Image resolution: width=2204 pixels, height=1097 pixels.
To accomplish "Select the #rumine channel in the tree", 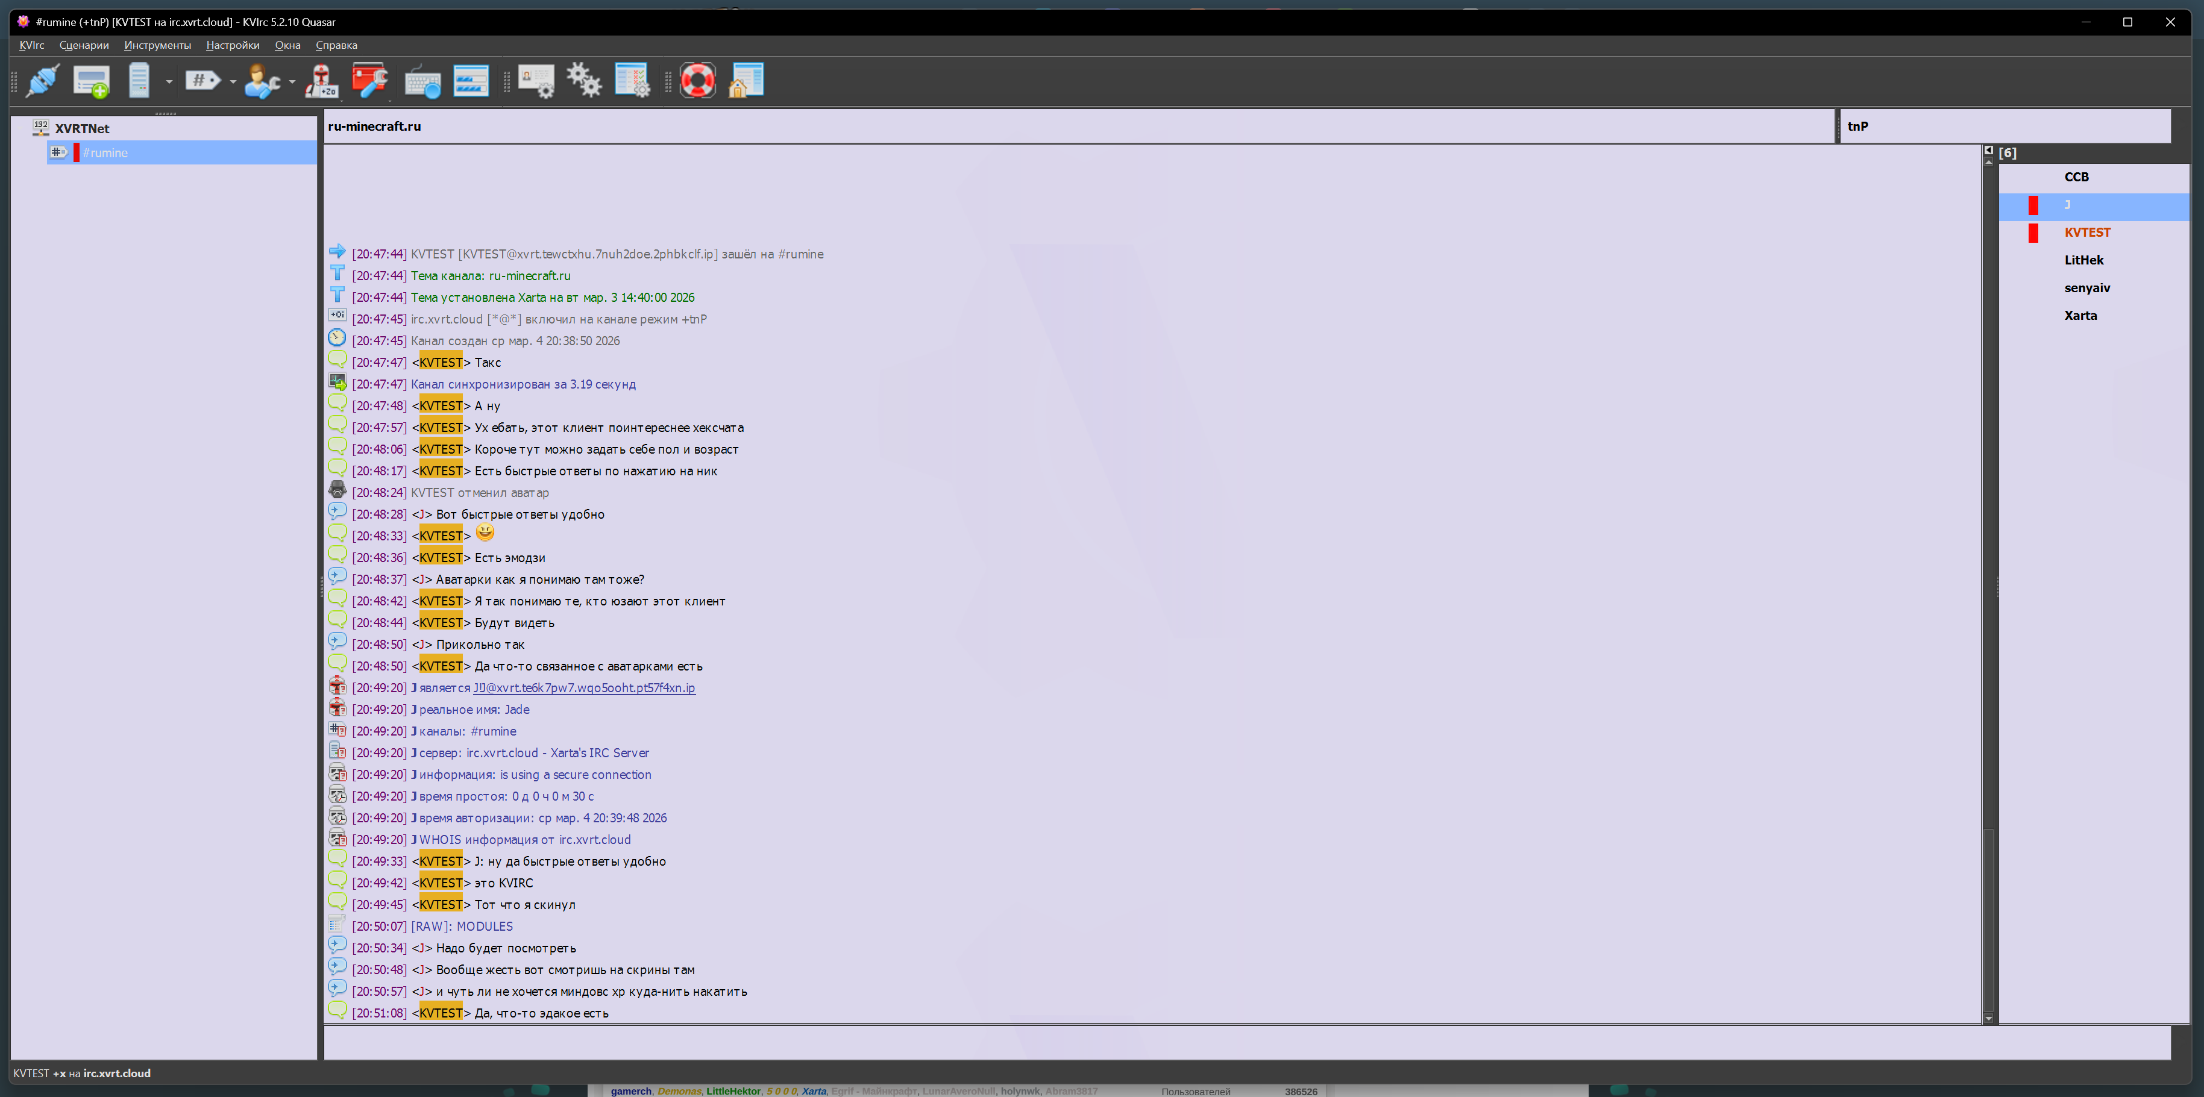I will click(105, 153).
